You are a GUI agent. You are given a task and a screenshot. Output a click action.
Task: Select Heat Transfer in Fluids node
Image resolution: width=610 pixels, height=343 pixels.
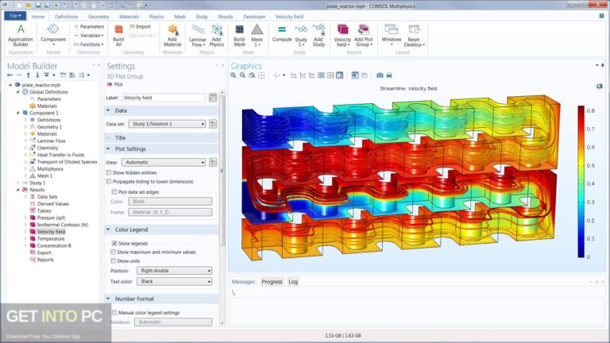click(60, 155)
